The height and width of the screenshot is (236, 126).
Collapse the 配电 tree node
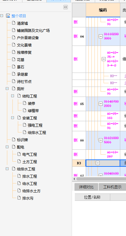[x=7, y=147]
